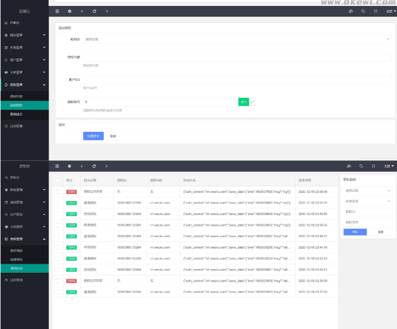Viewport: 397px width, 329px height.
Task: Click the forward arrow above the log table
Action: point(106,166)
